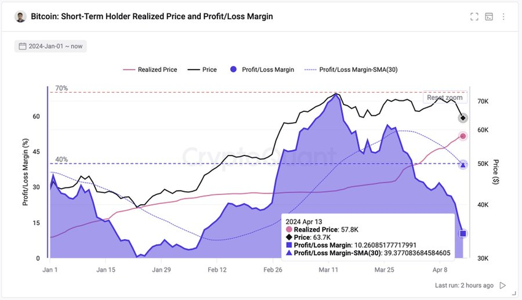Open the three-dot more options menu

tap(504, 17)
